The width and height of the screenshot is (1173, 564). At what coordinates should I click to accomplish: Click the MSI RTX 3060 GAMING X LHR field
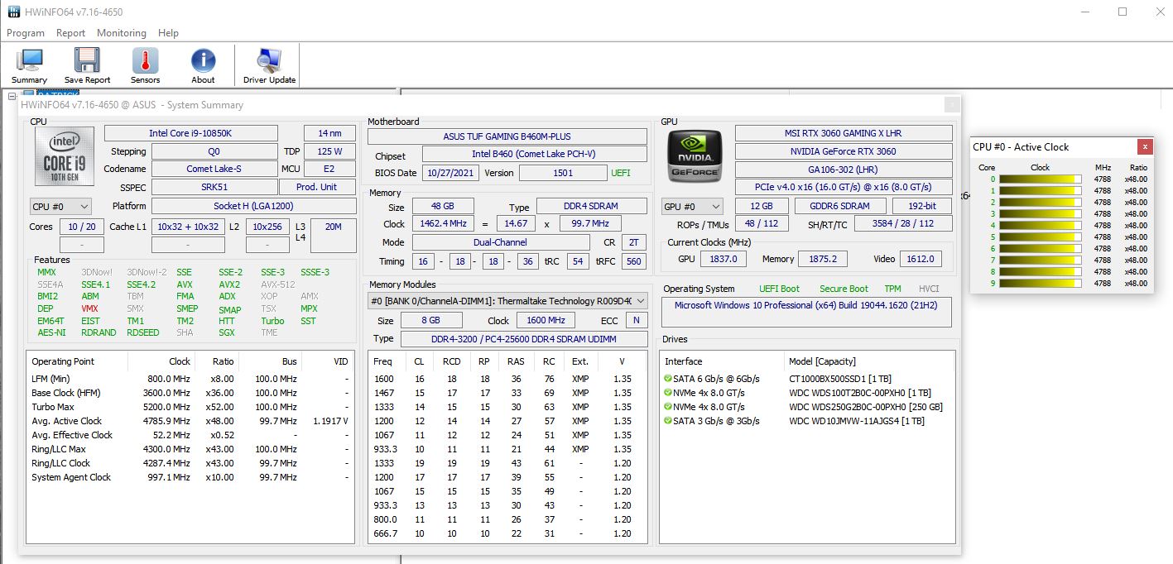click(844, 133)
